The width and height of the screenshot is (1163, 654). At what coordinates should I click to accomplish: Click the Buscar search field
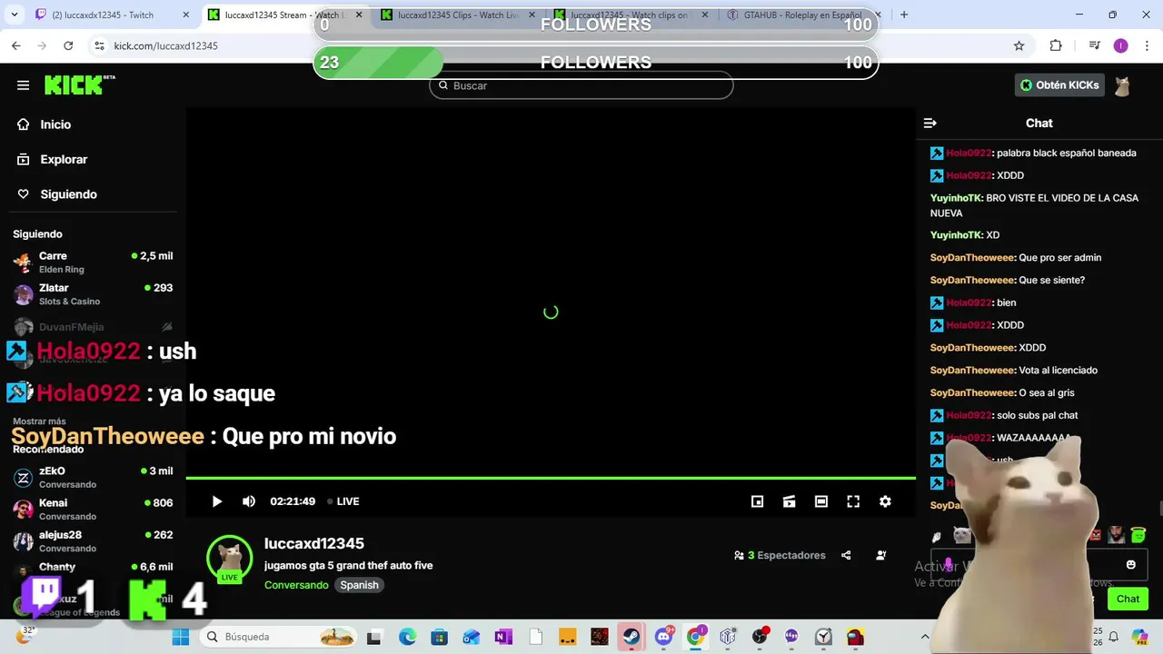(x=581, y=85)
